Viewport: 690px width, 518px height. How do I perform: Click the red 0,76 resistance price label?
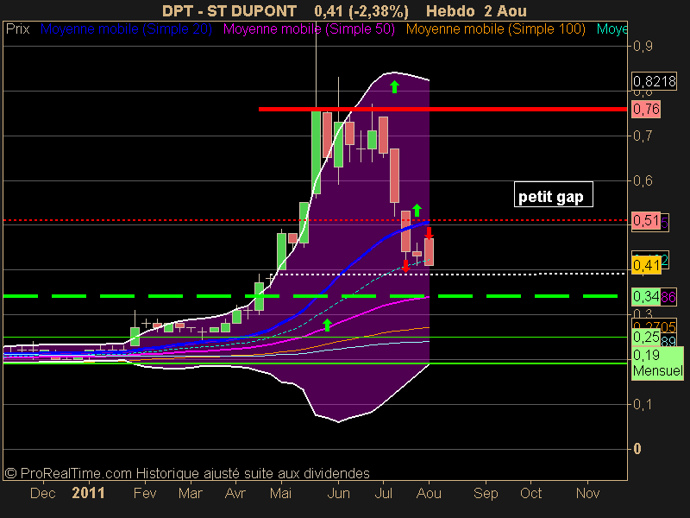[x=646, y=109]
